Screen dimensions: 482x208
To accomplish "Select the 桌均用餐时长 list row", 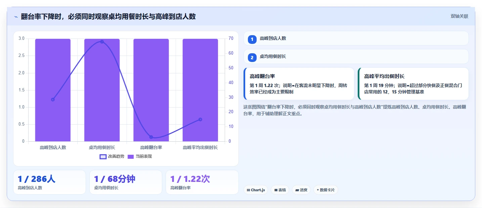I will tap(356, 57).
